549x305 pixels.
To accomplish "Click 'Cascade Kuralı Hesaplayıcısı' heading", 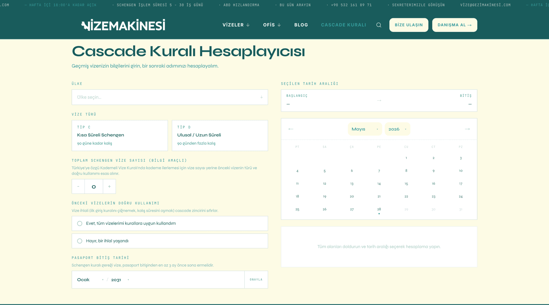I will [188, 52].
